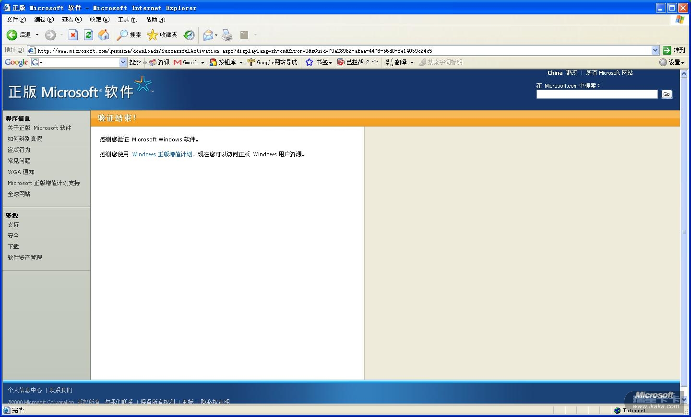Screen dimensions: 691x417
Task: Click the Windows flag logo throbber
Action: (679, 20)
